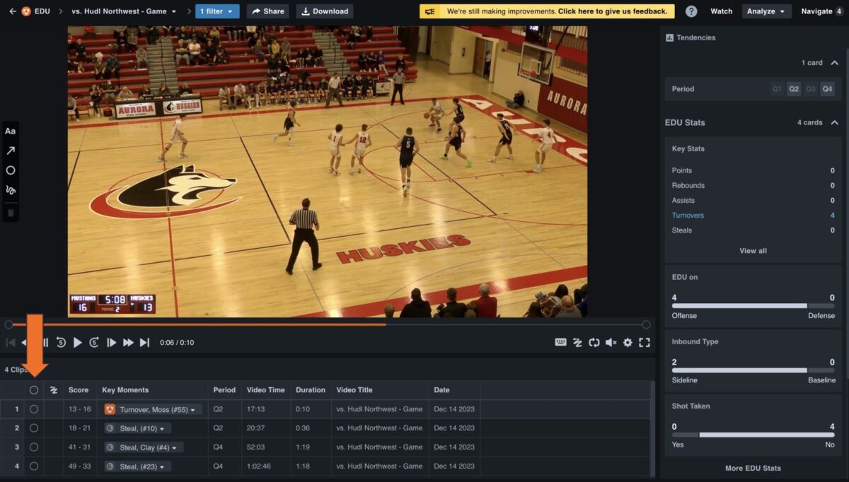Viewport: 849px width, 482px height.
Task: Switch to the Watch tab
Action: click(721, 11)
